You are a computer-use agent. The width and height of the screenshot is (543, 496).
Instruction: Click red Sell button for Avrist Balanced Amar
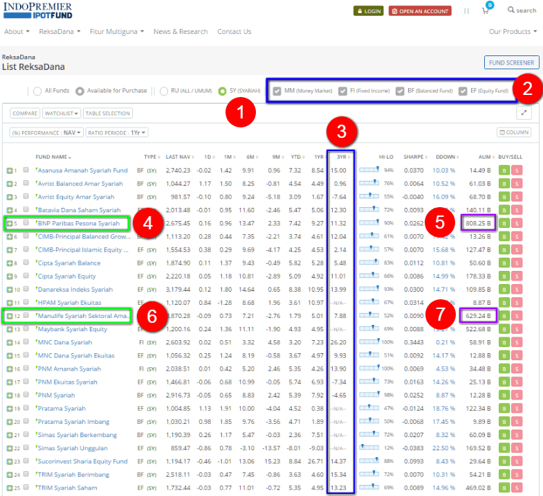tap(516, 184)
